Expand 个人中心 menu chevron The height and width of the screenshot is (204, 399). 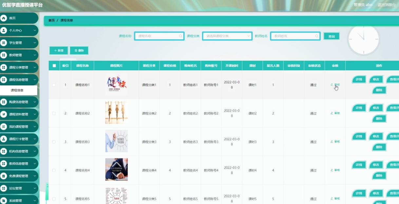[x=35, y=30]
